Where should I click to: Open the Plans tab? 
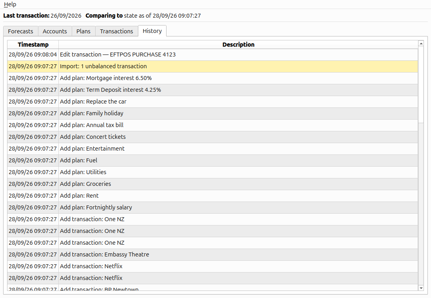(x=83, y=31)
